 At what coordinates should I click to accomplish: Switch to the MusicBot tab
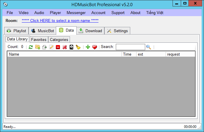(x=42, y=31)
